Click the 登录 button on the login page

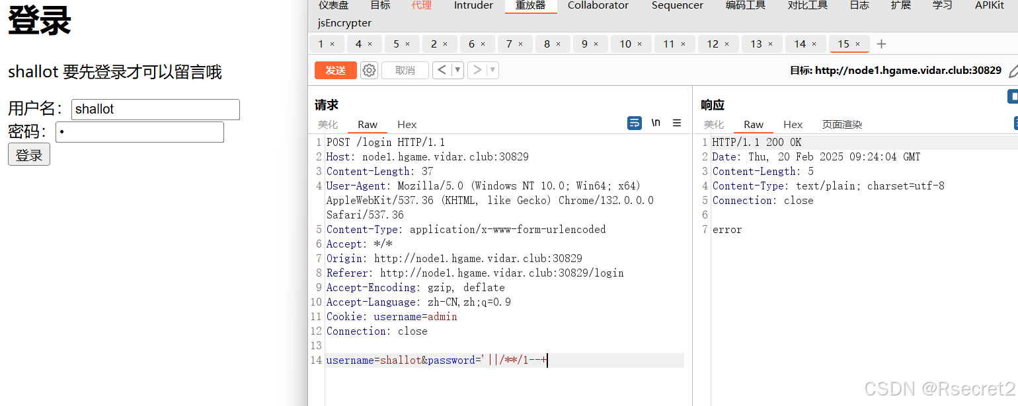28,154
